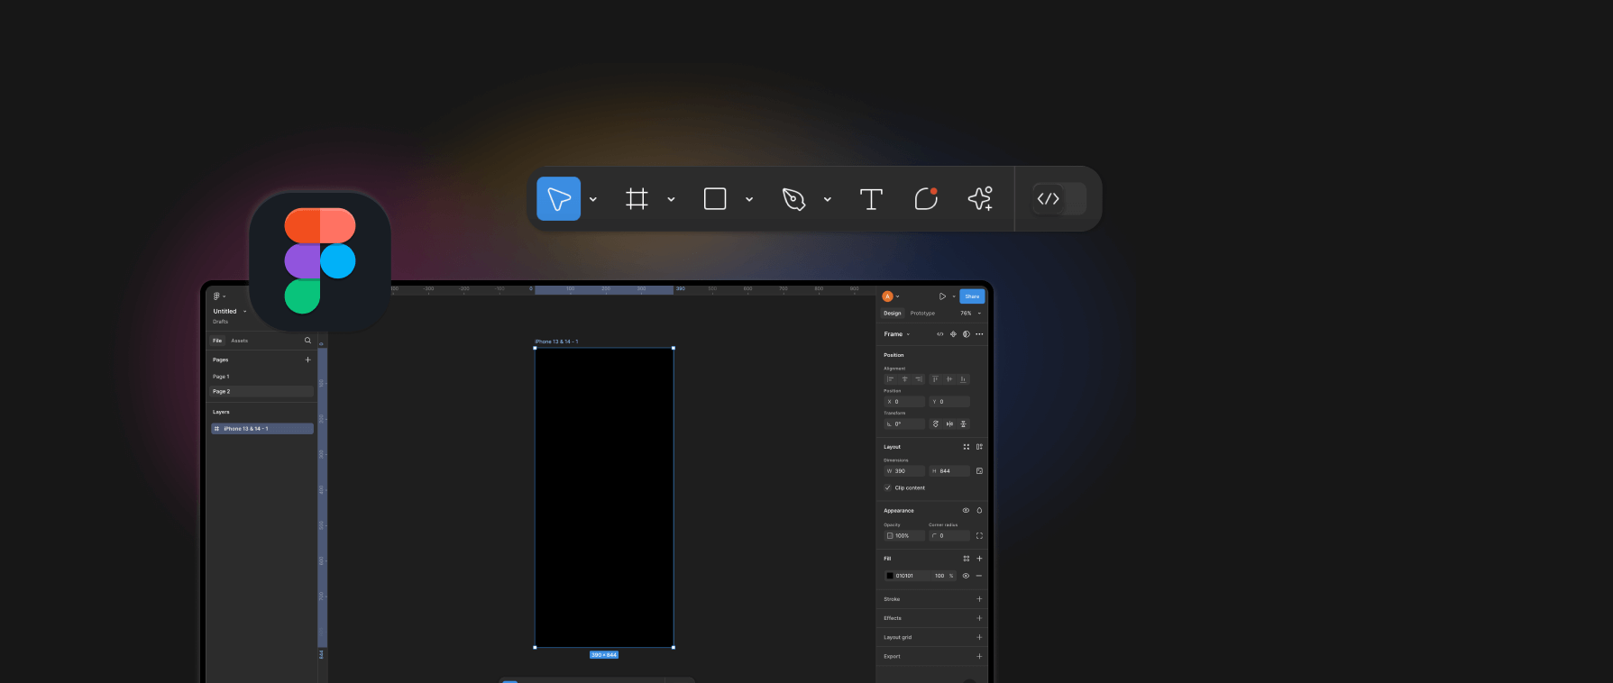The image size is (1613, 683).
Task: Click the 100% opacity field
Action: [904, 536]
